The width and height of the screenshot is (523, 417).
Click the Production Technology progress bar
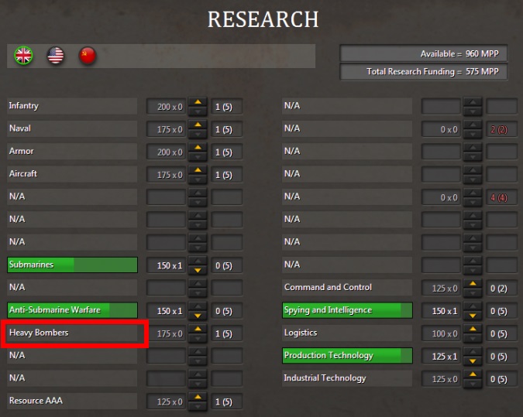(347, 355)
